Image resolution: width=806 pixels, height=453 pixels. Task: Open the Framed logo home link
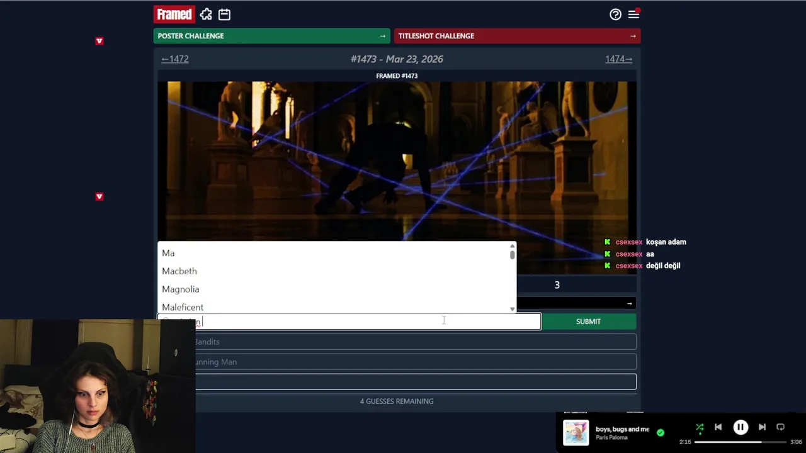174,14
